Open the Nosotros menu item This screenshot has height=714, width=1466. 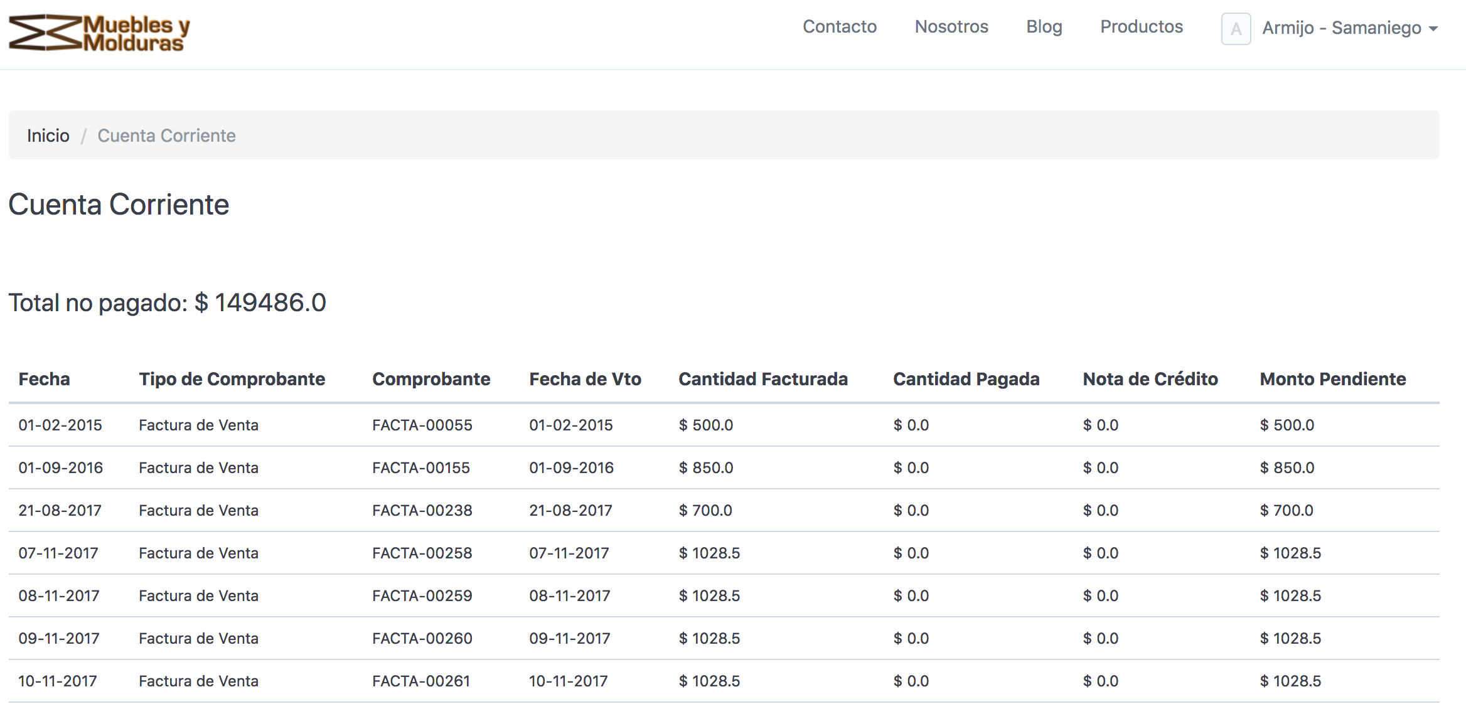(951, 27)
